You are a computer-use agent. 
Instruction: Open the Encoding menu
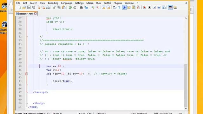pyautogui.click(x=53, y=3)
